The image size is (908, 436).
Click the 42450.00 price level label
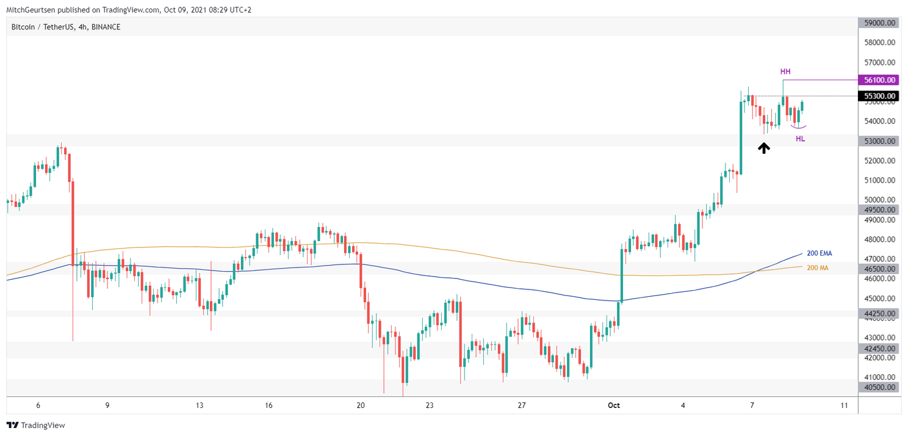[878, 349]
